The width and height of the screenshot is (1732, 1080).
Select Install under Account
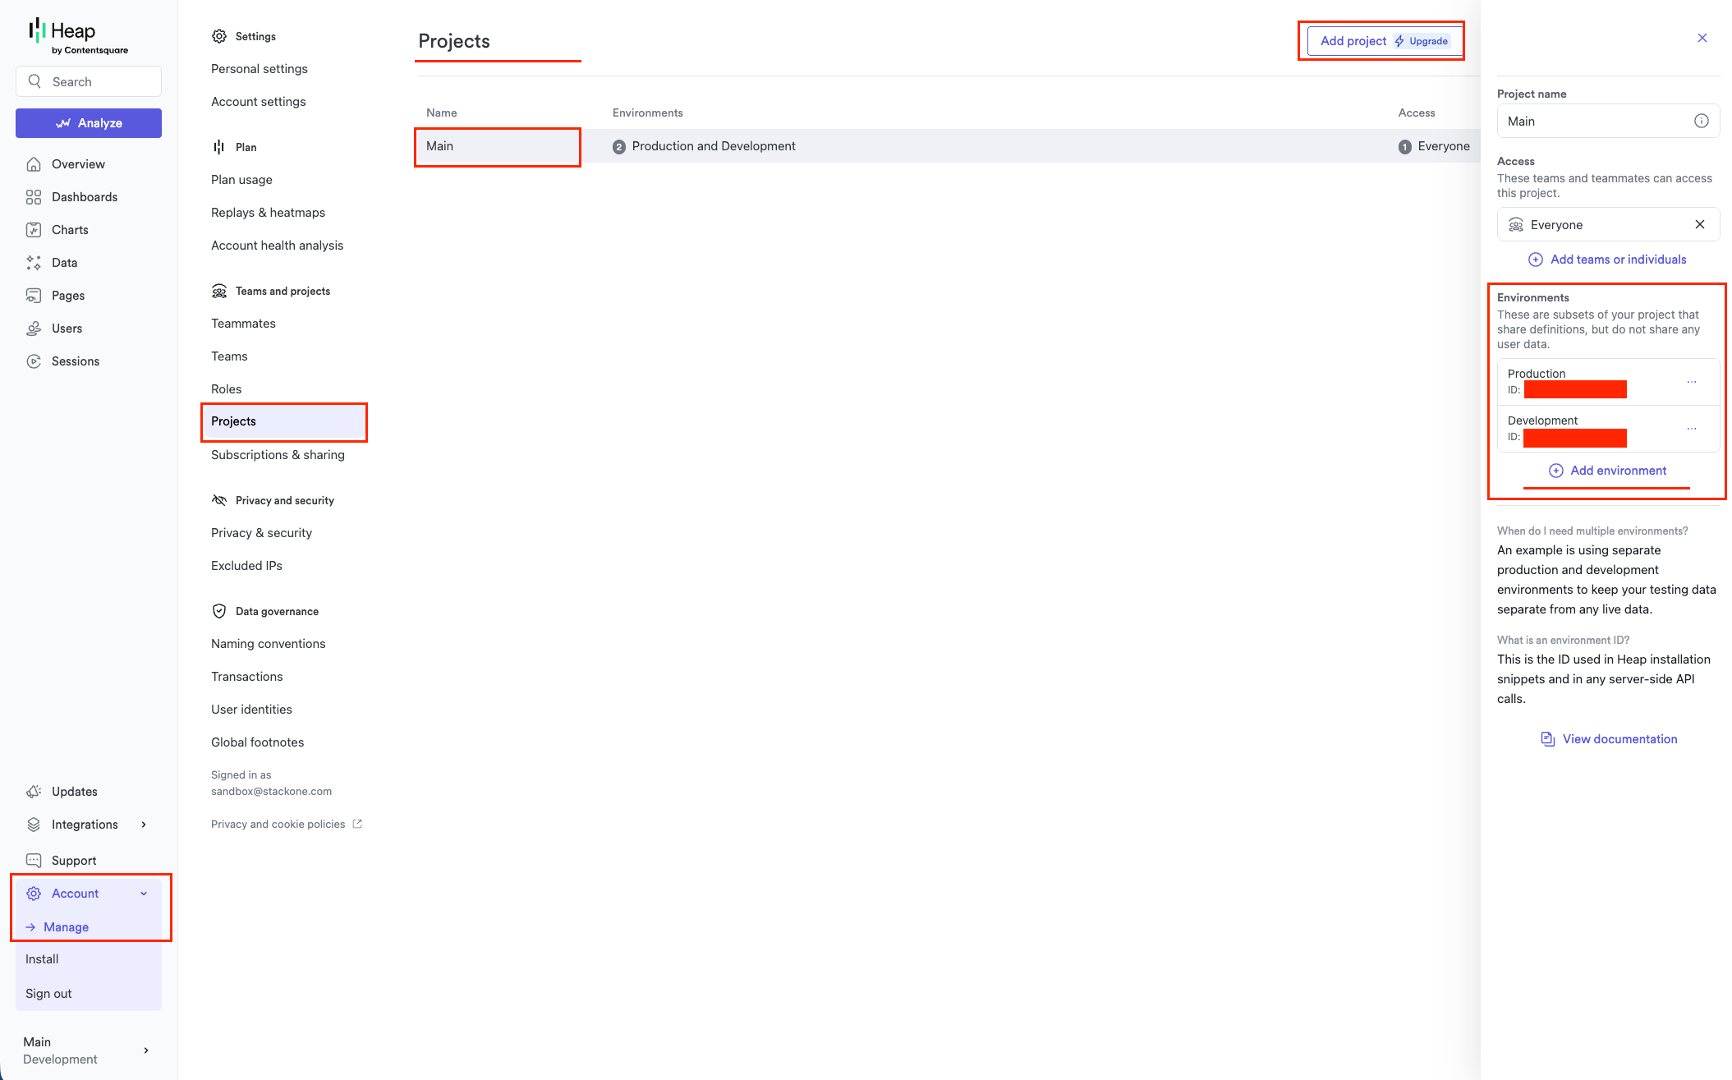(42, 959)
